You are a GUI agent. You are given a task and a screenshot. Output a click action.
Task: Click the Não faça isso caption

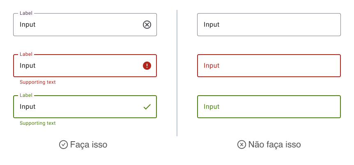(274, 144)
